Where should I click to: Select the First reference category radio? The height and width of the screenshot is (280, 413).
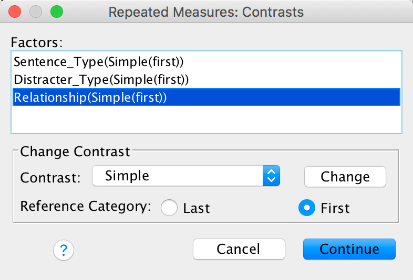point(306,208)
